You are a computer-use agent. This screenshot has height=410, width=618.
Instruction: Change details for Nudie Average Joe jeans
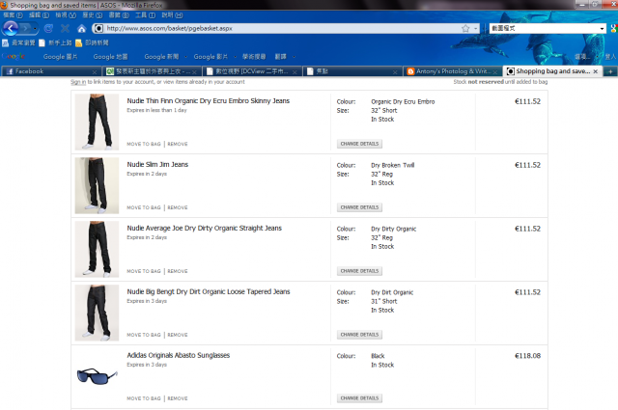(359, 271)
